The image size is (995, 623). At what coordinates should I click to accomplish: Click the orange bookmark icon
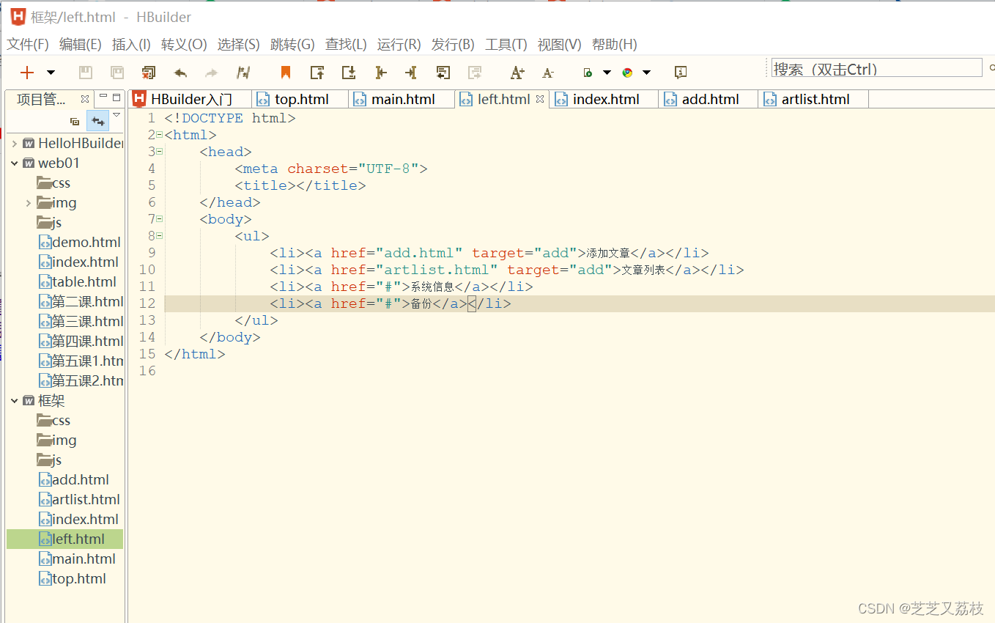click(286, 73)
